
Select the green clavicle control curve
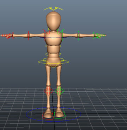(61, 32)
